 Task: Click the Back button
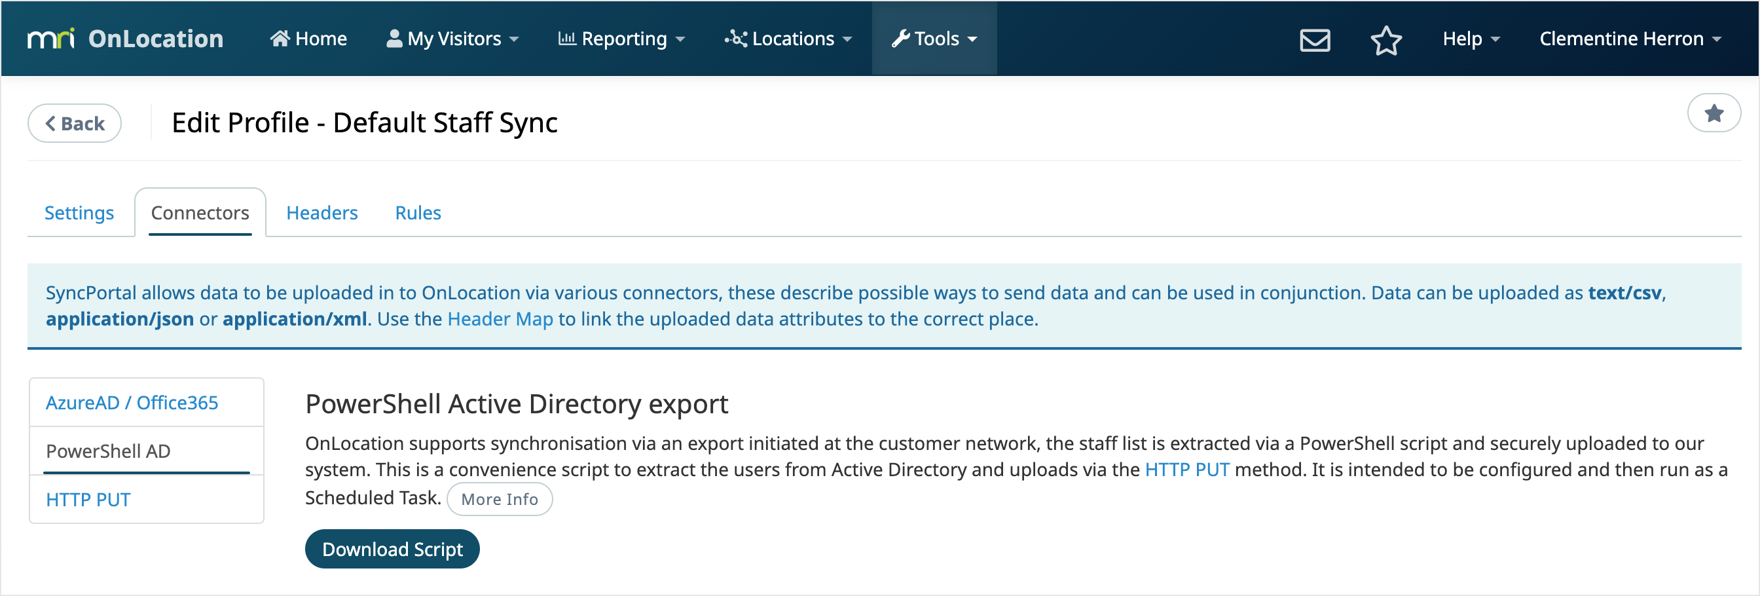[x=75, y=124]
